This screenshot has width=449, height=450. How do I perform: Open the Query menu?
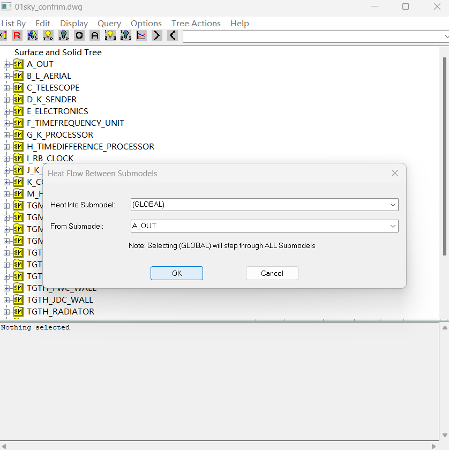(x=109, y=24)
